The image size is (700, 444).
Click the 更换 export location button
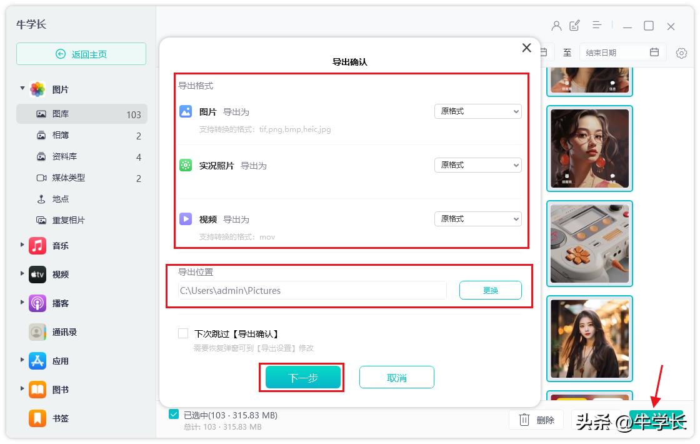490,290
